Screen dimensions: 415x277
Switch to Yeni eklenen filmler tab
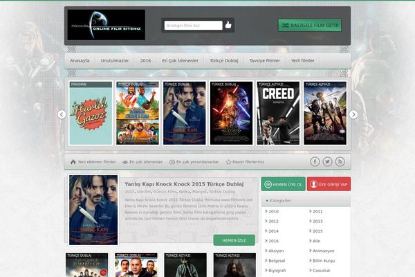93,162
